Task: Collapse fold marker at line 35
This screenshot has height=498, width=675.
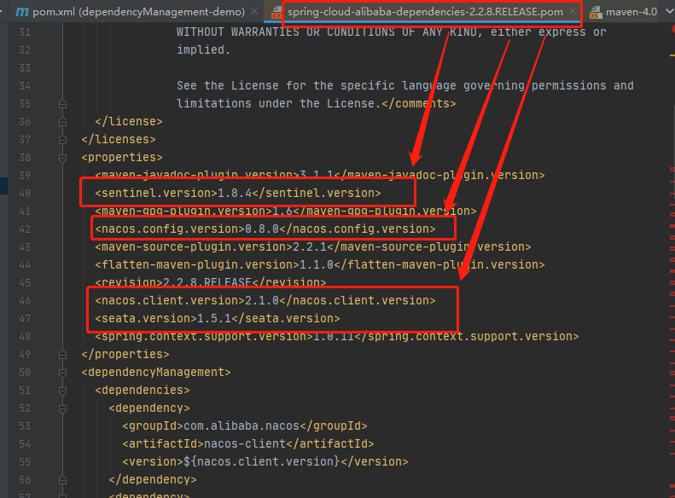Action: click(63, 104)
